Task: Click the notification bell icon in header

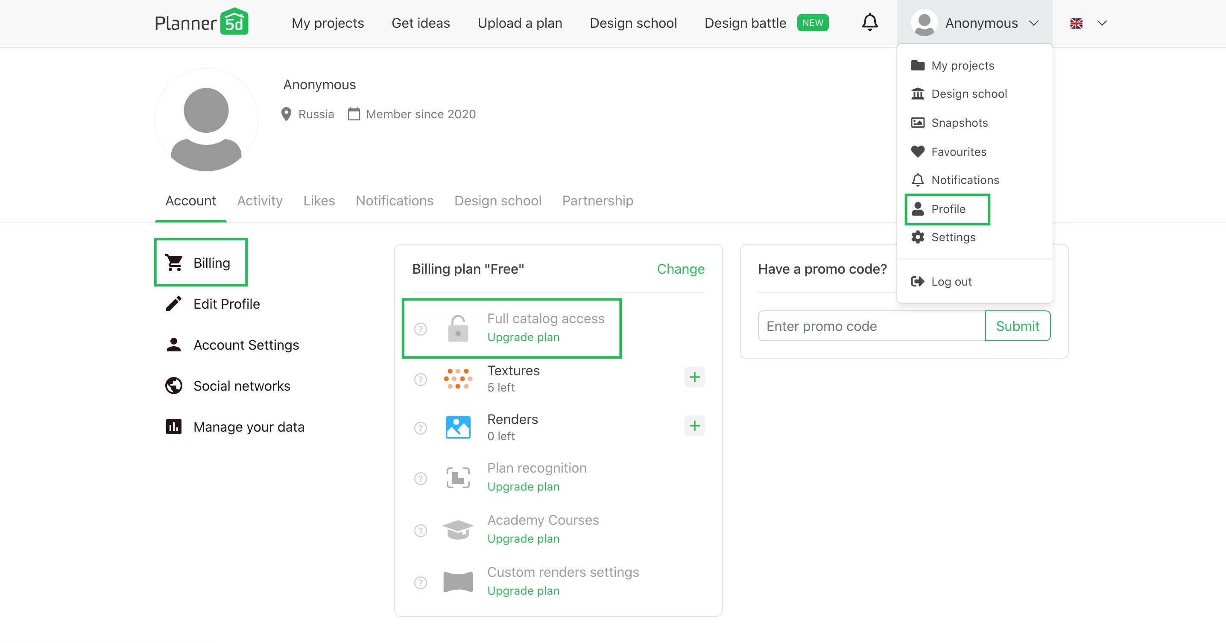Action: (869, 22)
